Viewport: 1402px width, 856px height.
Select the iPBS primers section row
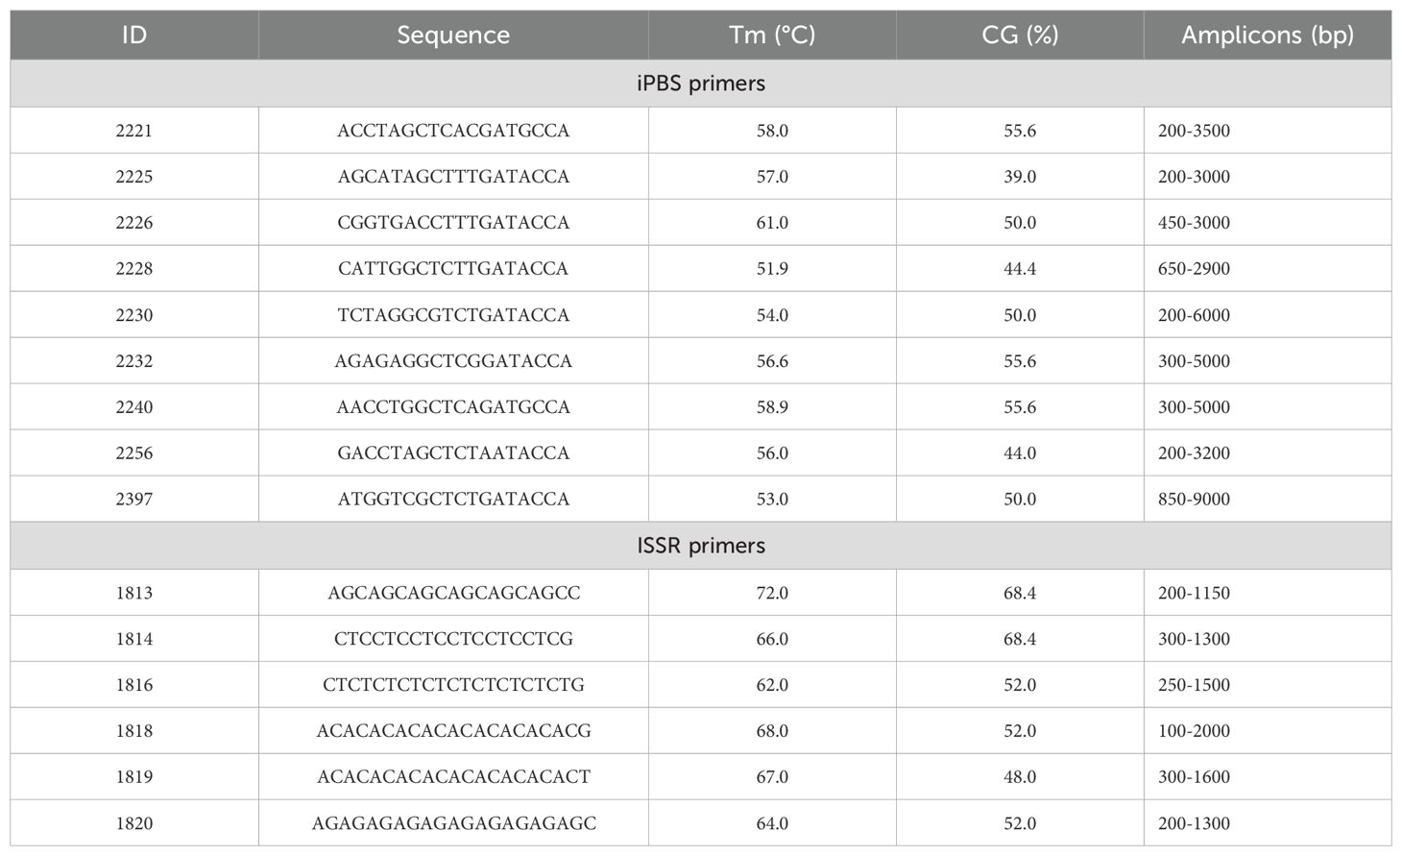pos(701,84)
